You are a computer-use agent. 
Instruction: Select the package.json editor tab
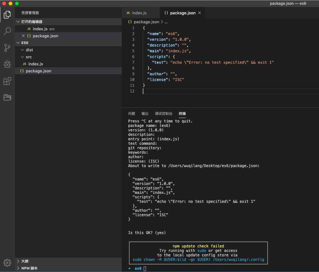tap(183, 13)
